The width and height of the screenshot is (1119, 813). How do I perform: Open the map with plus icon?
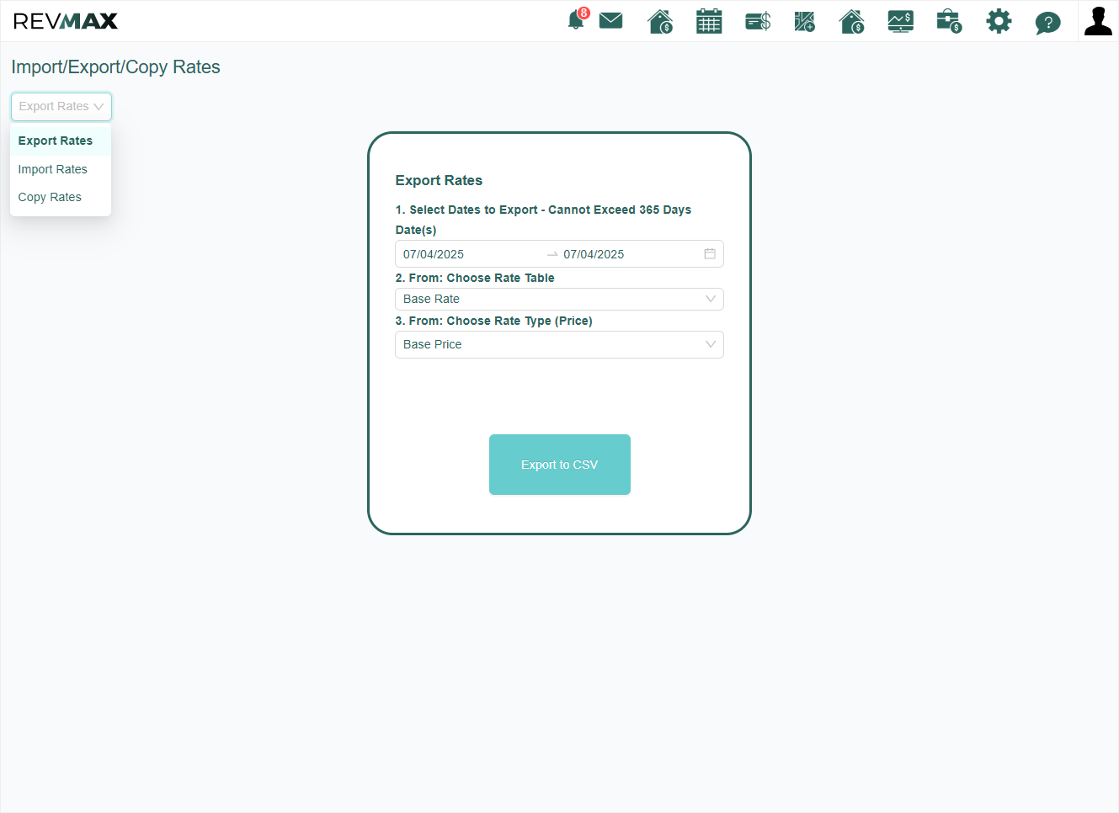805,21
